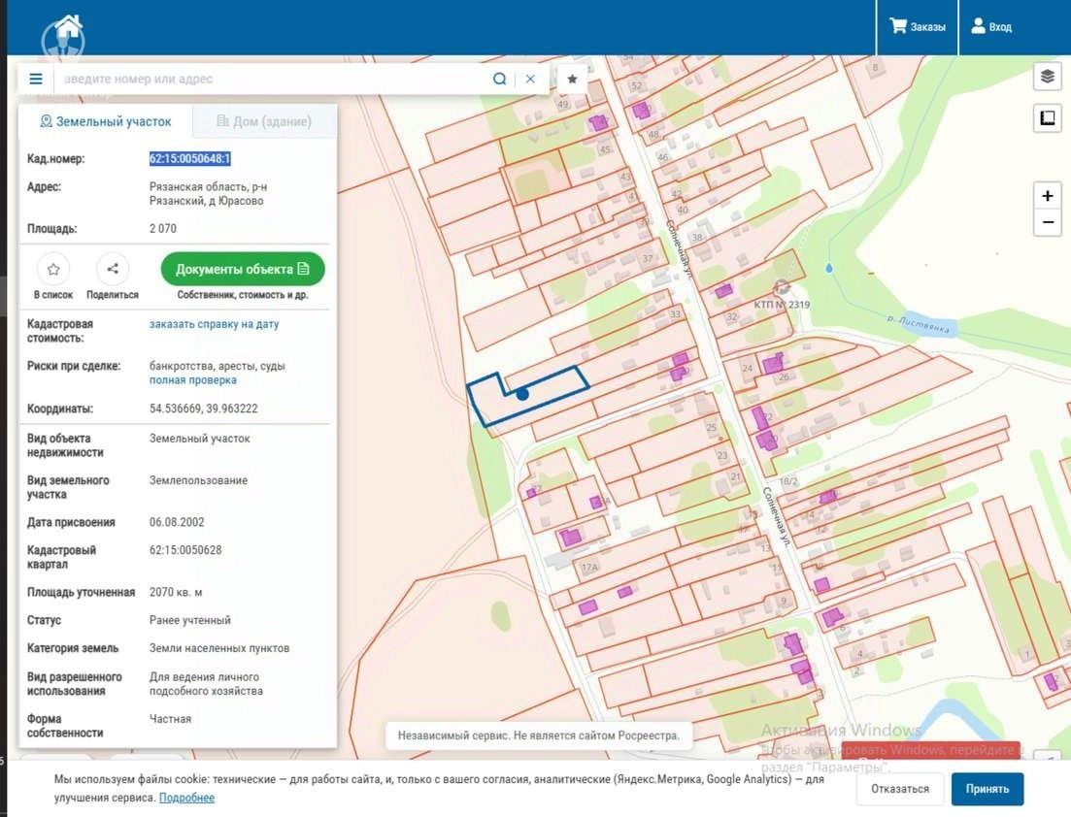
Task: Click the blue water drop map marker
Action: [x=829, y=269]
